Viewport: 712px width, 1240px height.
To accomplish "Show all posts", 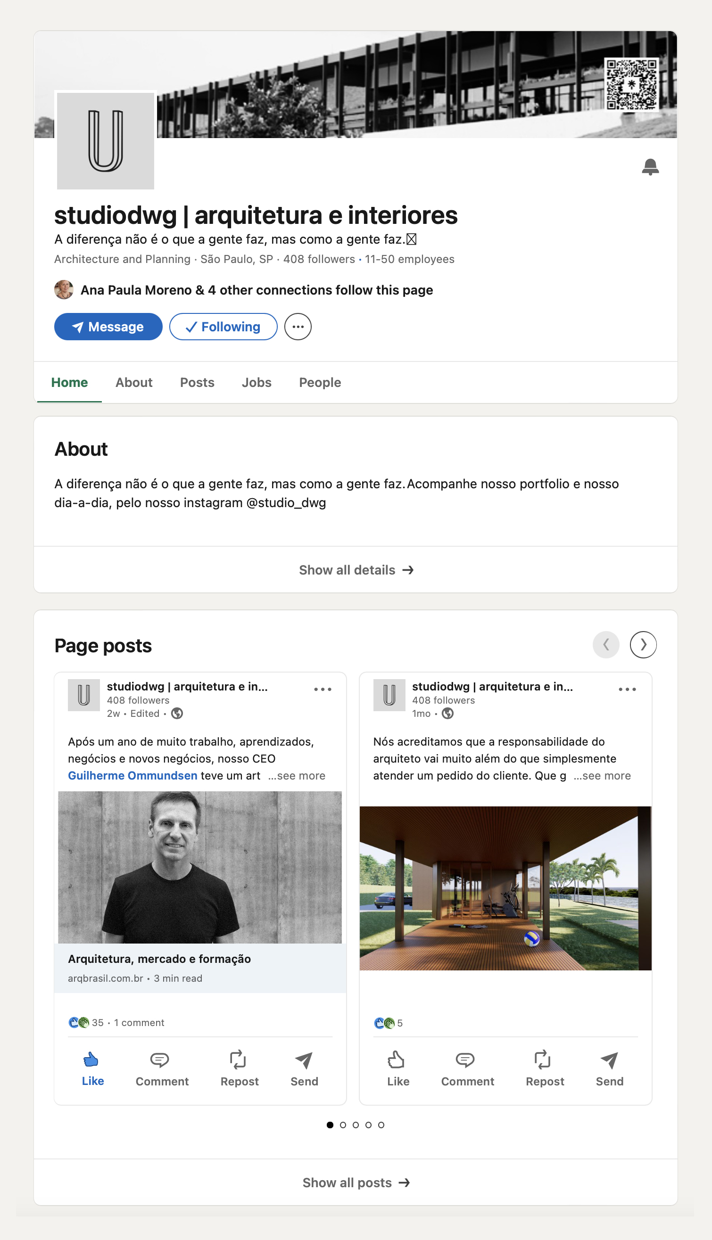I will click(x=356, y=1183).
